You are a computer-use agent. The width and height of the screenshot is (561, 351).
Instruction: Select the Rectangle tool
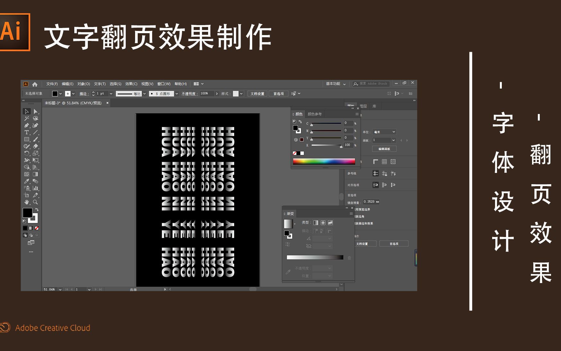(26, 139)
